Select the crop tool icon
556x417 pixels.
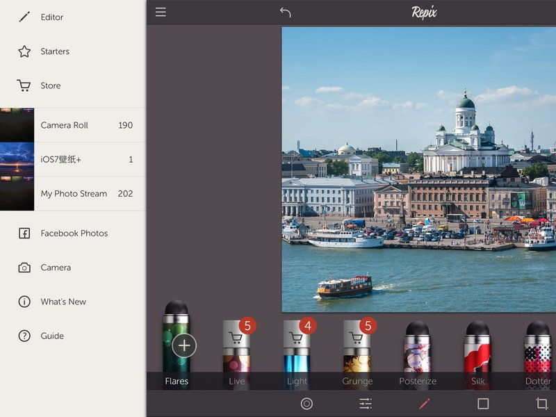(541, 404)
